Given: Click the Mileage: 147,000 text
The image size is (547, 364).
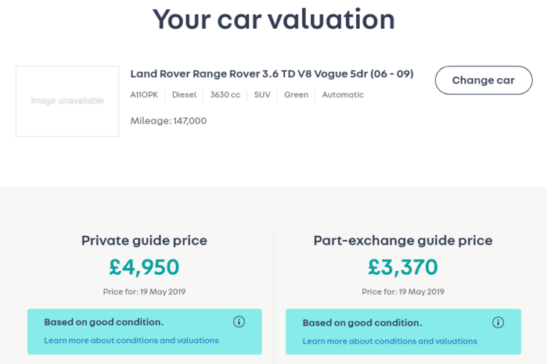Looking at the screenshot, I should pos(168,121).
